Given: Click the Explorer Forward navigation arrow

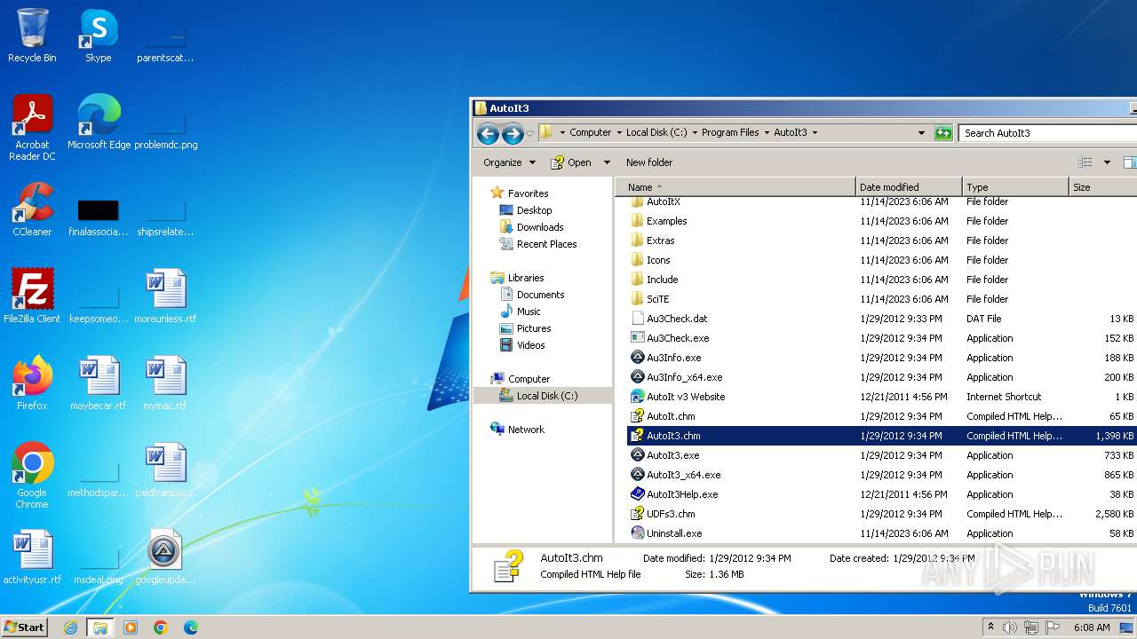Looking at the screenshot, I should 513,133.
